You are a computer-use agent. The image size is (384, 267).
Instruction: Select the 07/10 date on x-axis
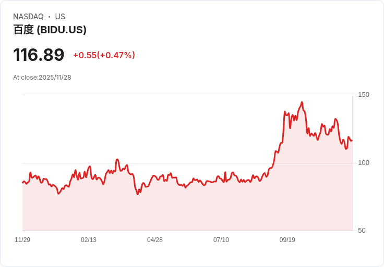221,240
